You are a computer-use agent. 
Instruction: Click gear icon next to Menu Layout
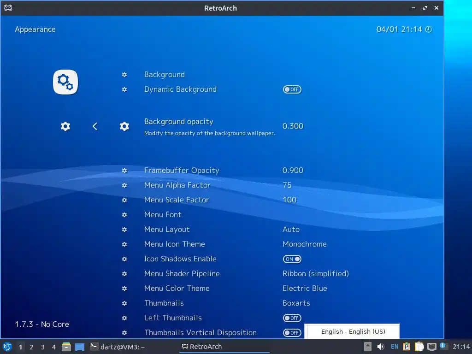124,230
